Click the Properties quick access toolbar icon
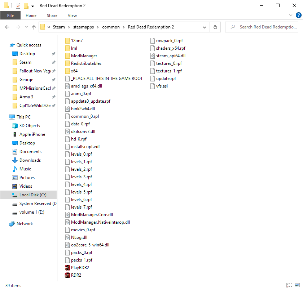Screen dimensions: 303x290 click(x=18, y=6)
